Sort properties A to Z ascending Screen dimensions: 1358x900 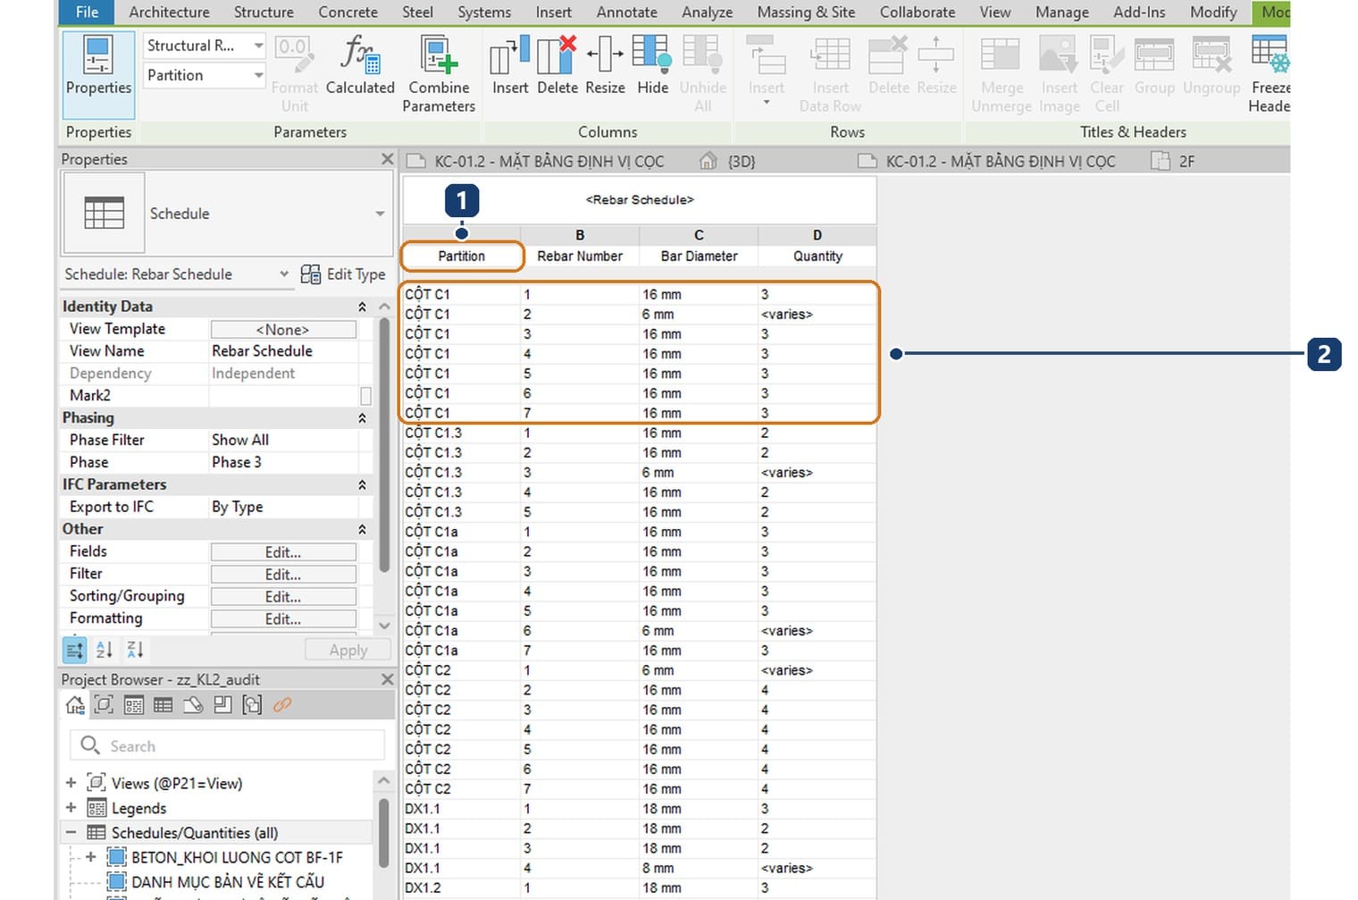pos(105,650)
